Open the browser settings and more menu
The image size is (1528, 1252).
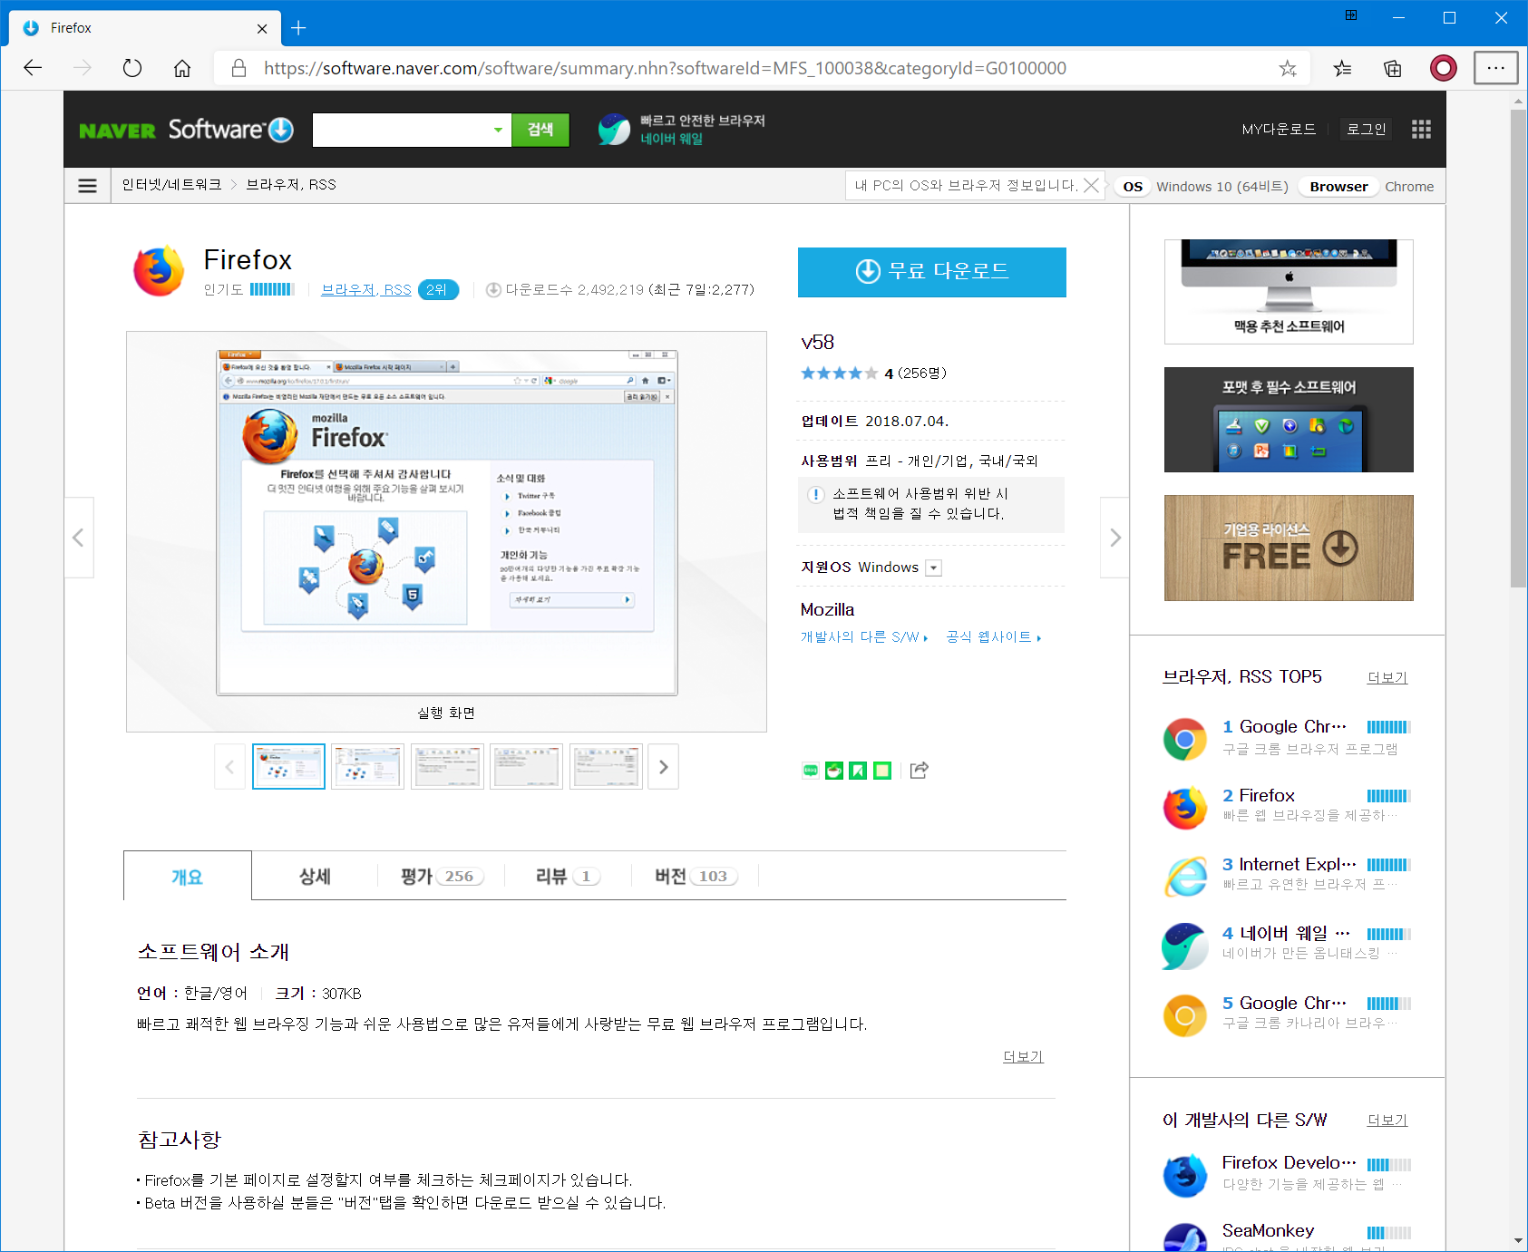pyautogui.click(x=1495, y=68)
